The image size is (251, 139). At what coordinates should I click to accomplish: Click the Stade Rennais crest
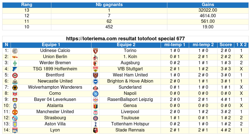pos(96,130)
